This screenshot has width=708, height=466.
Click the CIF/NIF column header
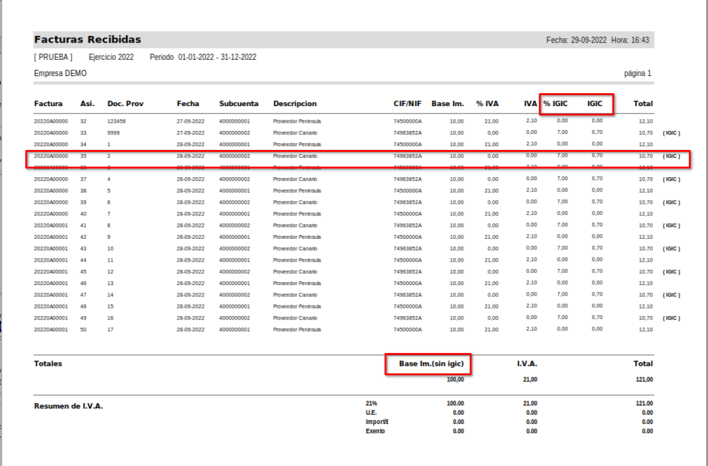click(x=407, y=104)
